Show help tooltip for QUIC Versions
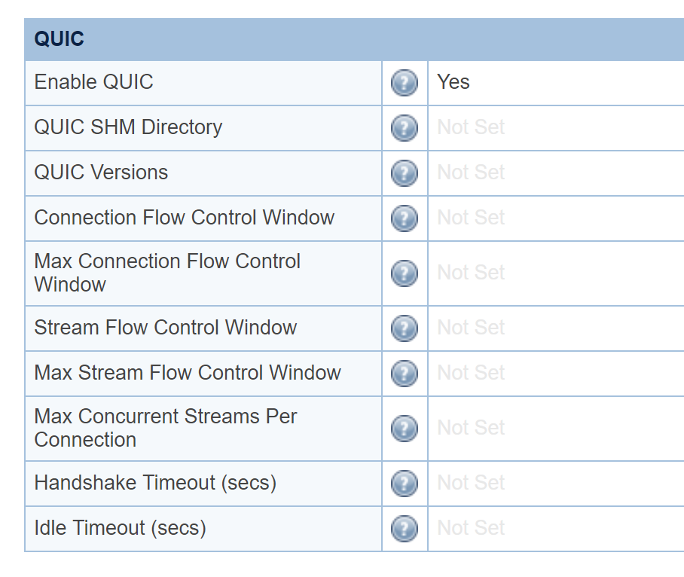The image size is (684, 577). pos(405,173)
